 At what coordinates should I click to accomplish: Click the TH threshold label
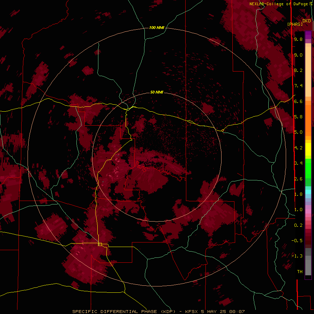pos(300,272)
